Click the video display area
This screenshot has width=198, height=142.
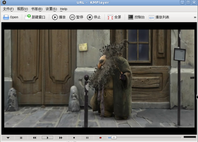[99, 79]
